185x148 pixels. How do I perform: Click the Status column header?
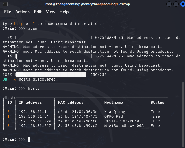(157, 103)
